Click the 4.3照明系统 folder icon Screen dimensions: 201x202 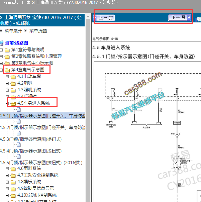(x=13, y=90)
